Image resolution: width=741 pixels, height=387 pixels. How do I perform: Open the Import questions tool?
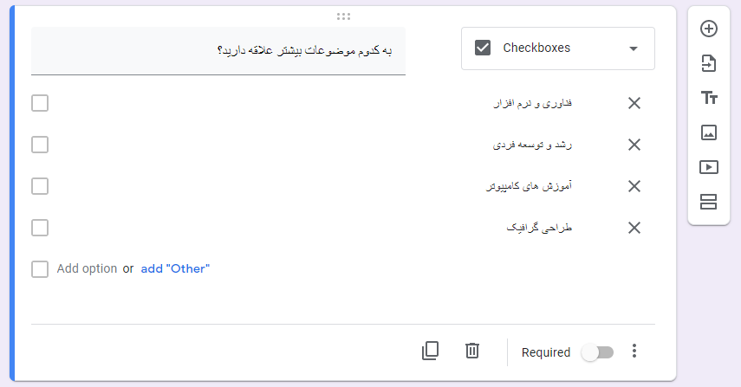point(708,63)
